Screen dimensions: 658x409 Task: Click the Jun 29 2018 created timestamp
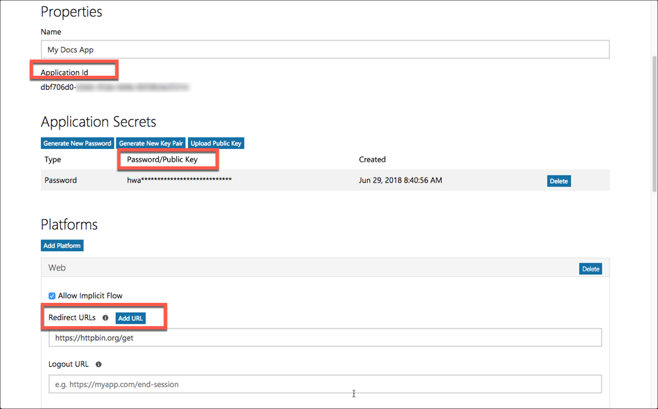click(x=400, y=181)
